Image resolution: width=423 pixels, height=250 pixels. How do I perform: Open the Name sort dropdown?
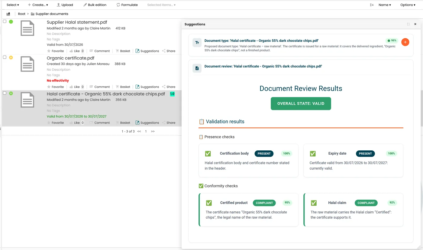click(385, 5)
